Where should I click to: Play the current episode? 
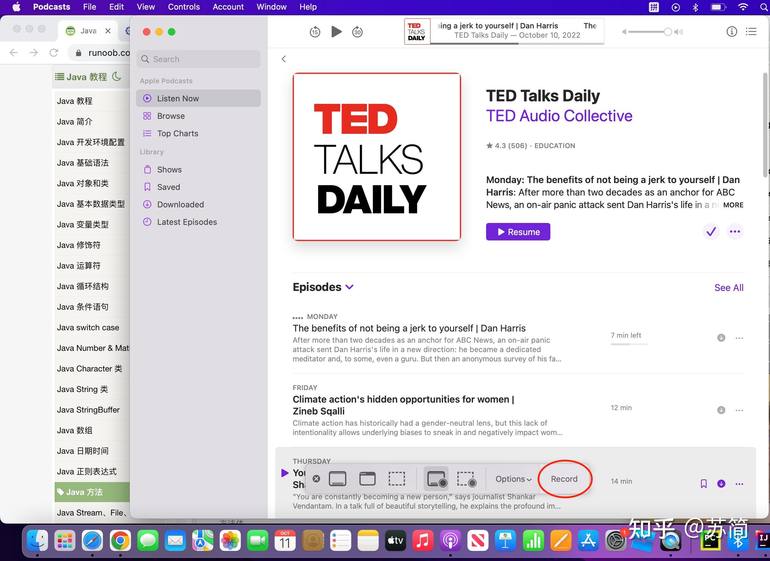(x=336, y=31)
